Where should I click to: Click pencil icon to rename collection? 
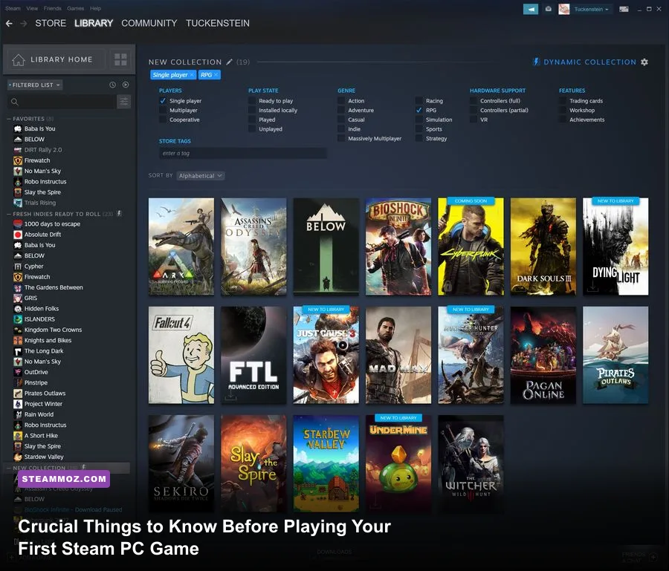point(229,62)
